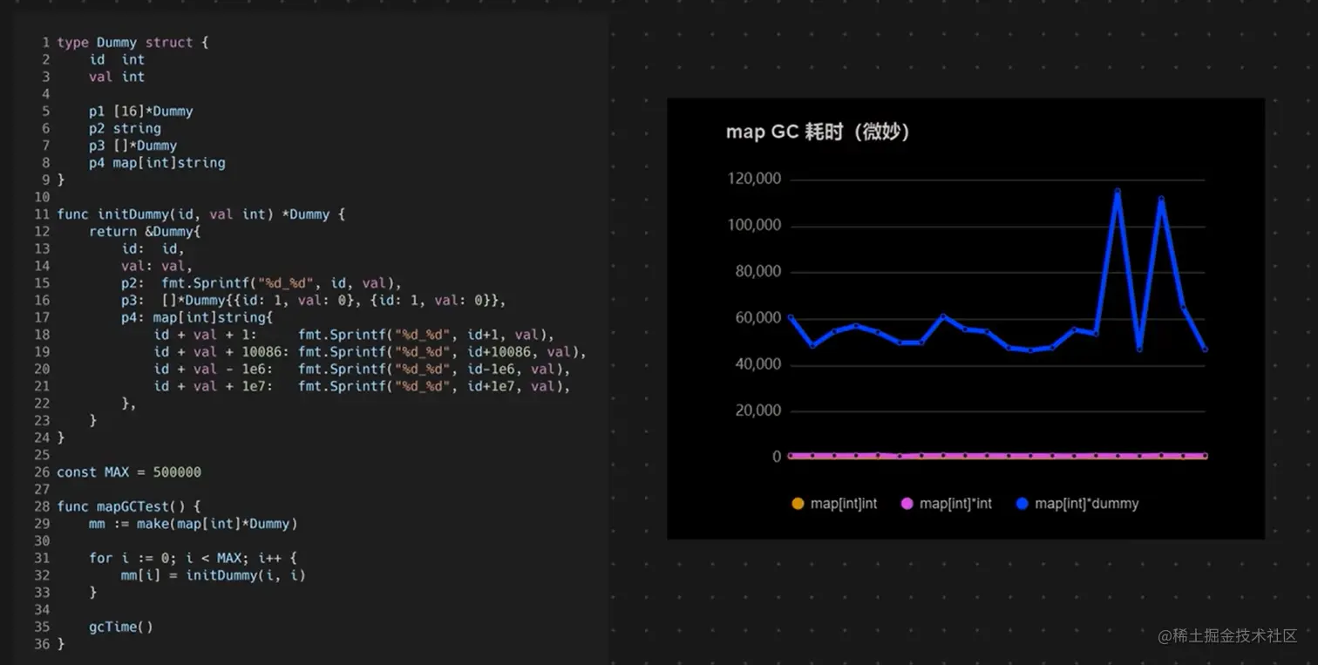
Task: Click the "id + val + 10086:" map entry line
Action: [370, 351]
